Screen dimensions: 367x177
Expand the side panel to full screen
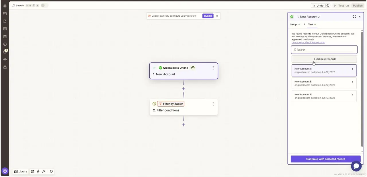354,17
